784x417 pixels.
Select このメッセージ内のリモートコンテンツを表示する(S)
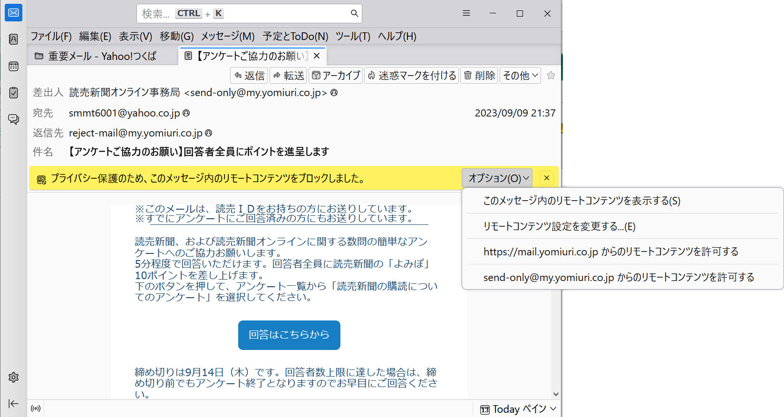coord(581,201)
